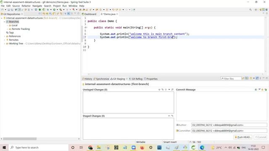Switch to the History tab

tap(87, 79)
